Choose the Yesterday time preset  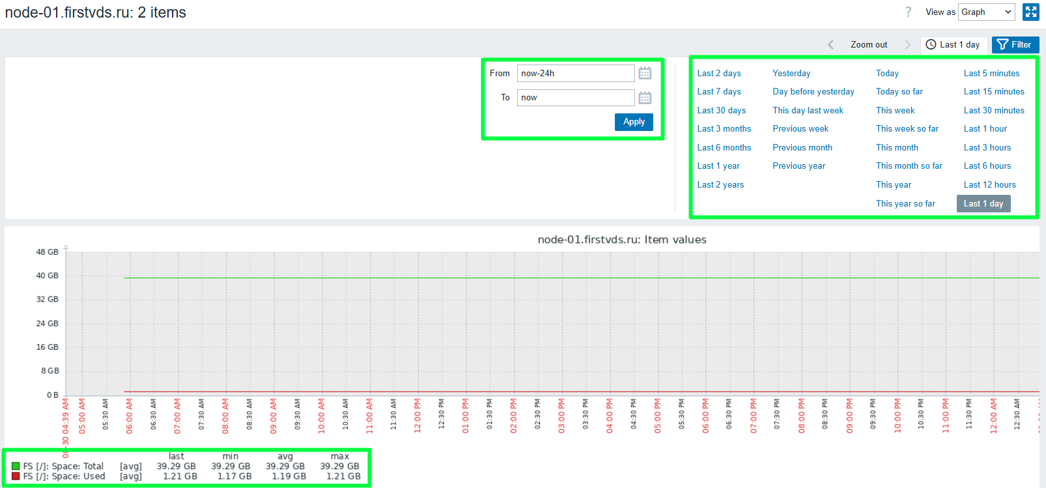pos(791,74)
